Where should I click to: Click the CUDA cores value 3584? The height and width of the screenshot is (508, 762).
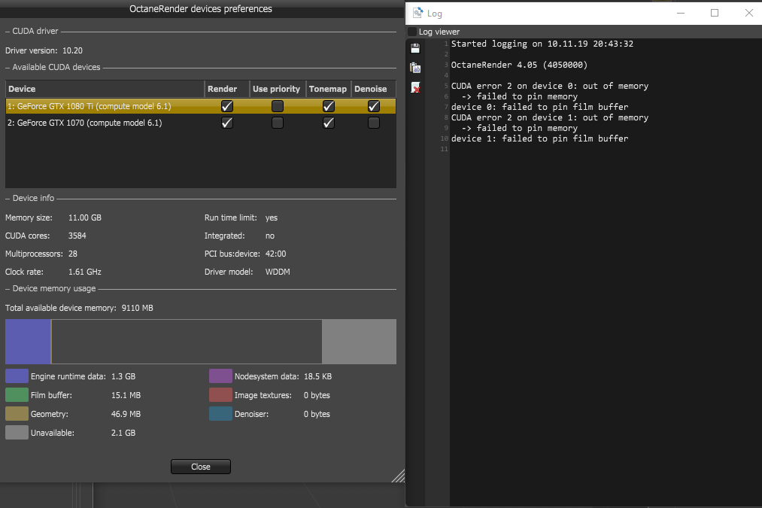(x=77, y=236)
